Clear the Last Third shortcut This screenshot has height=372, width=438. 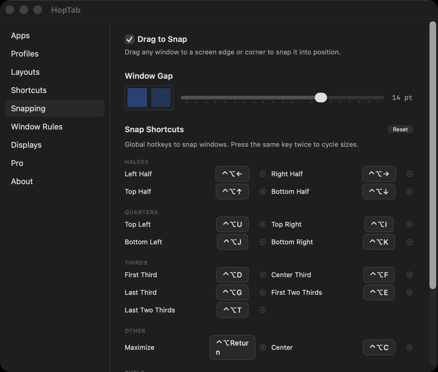(263, 292)
